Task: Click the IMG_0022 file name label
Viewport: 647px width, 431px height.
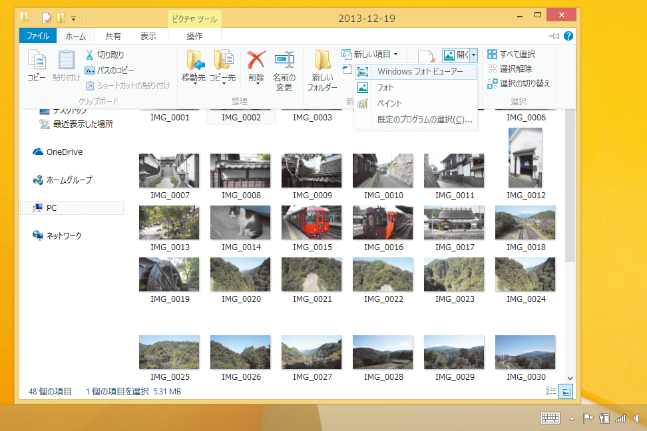Action: click(384, 299)
